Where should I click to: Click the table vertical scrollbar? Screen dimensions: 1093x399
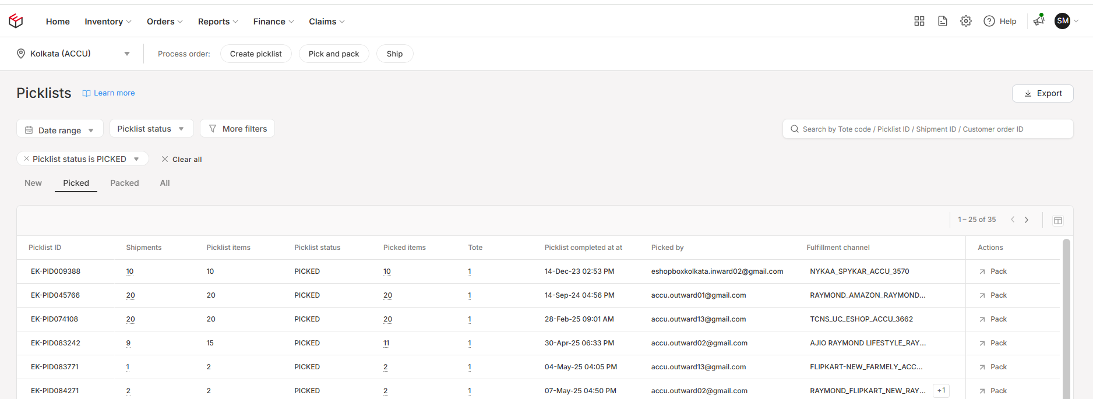coord(1066,319)
